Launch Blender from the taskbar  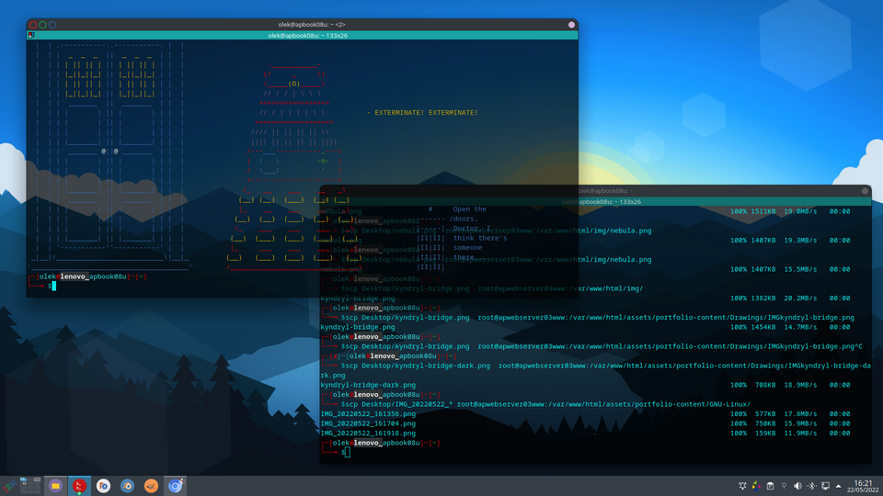pyautogui.click(x=127, y=486)
